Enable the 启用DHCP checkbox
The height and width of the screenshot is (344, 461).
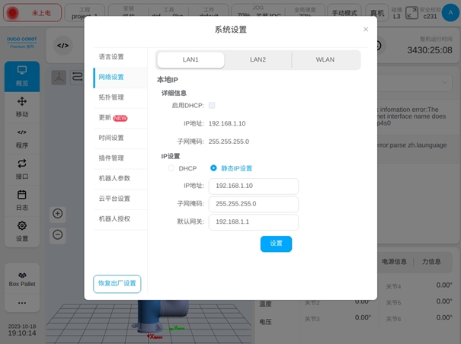(212, 105)
